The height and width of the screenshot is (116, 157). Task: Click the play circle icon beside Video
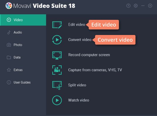[x=9, y=20]
